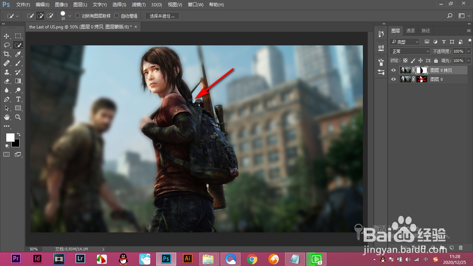The height and width of the screenshot is (266, 473).
Task: Open the 填充 slider arrow
Action: 468,61
